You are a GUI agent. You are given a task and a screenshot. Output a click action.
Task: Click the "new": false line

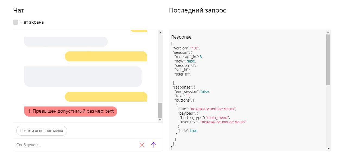(x=185, y=61)
